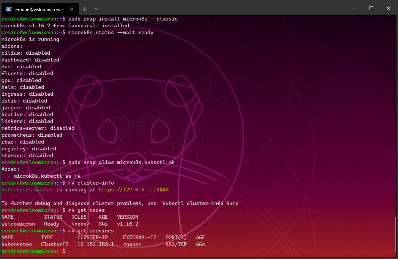Open a new tab with the plus button
This screenshot has height=259, width=398.
84,9
